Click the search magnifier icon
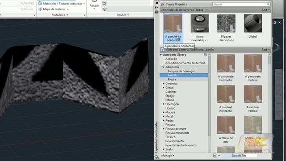The height and width of the screenshot is (161, 286). tap(268, 4)
